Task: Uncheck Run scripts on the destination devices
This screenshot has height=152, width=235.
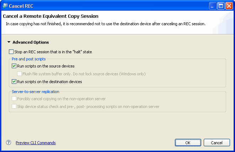Action: (14, 82)
